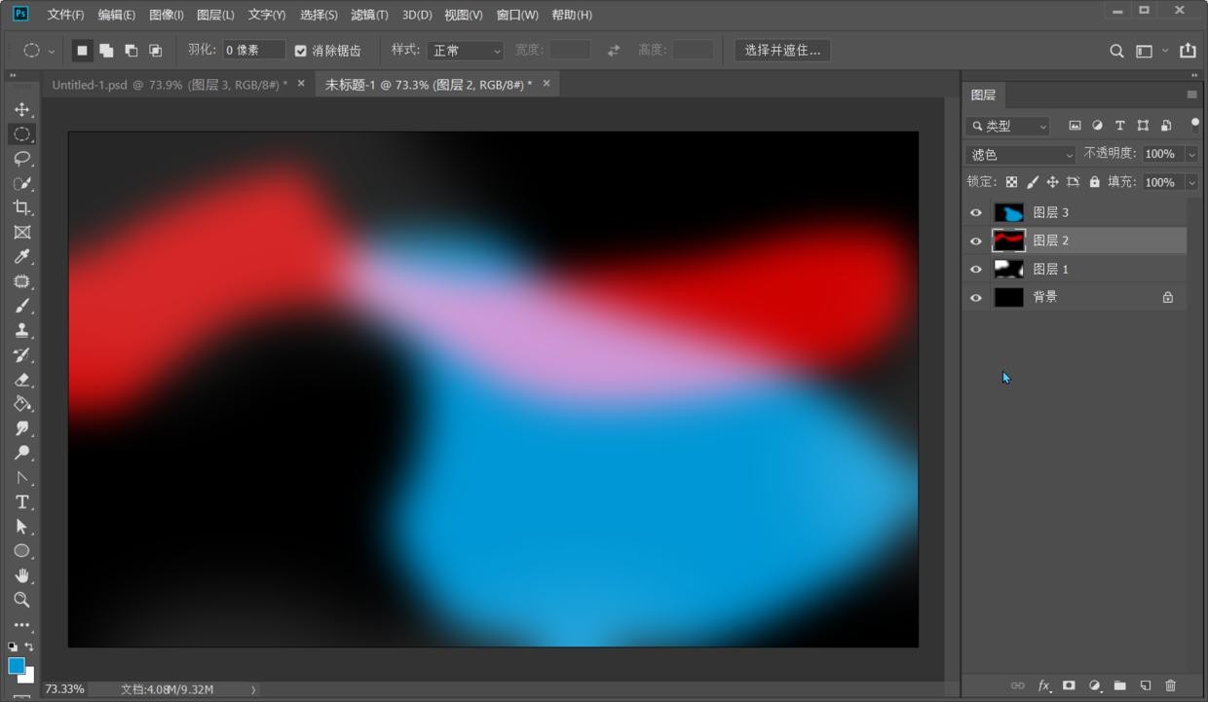Open the 滤镜(T) menu
This screenshot has width=1208, height=702.
click(369, 15)
